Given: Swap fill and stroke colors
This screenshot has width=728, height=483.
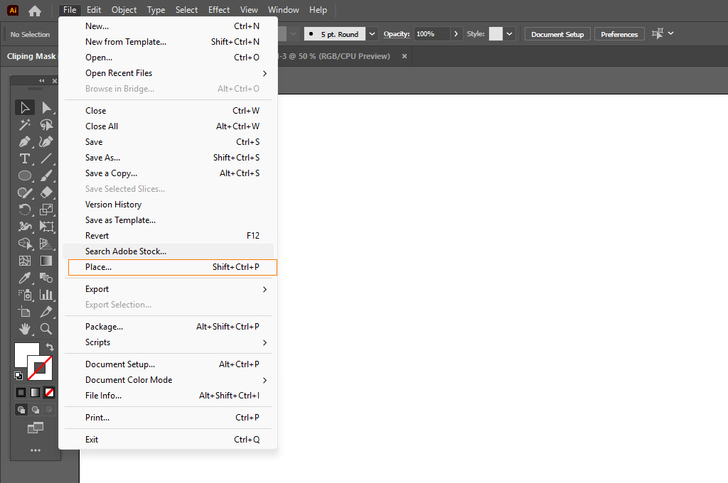Looking at the screenshot, I should tap(50, 347).
